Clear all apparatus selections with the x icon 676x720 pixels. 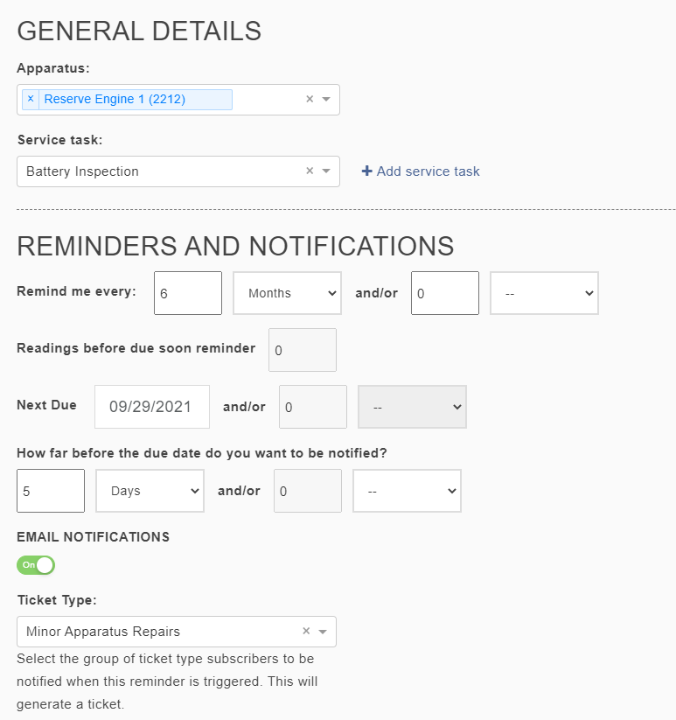point(310,99)
